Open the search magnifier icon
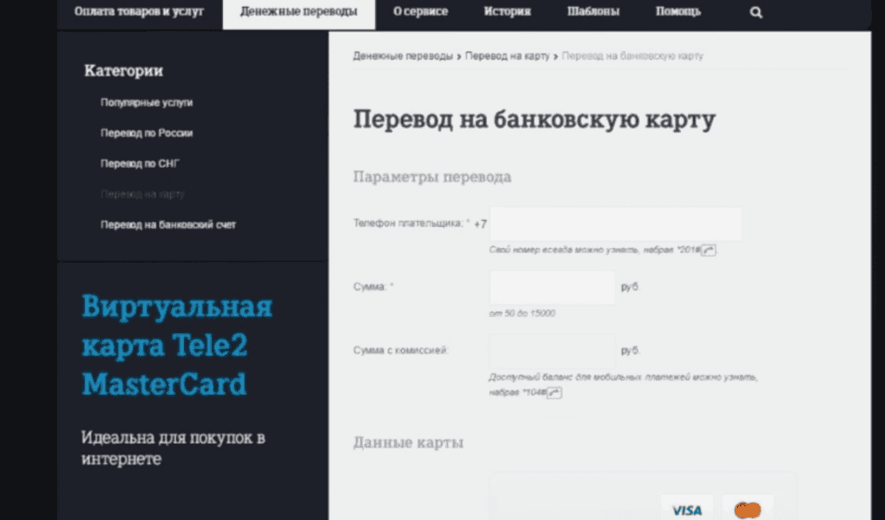 (756, 11)
